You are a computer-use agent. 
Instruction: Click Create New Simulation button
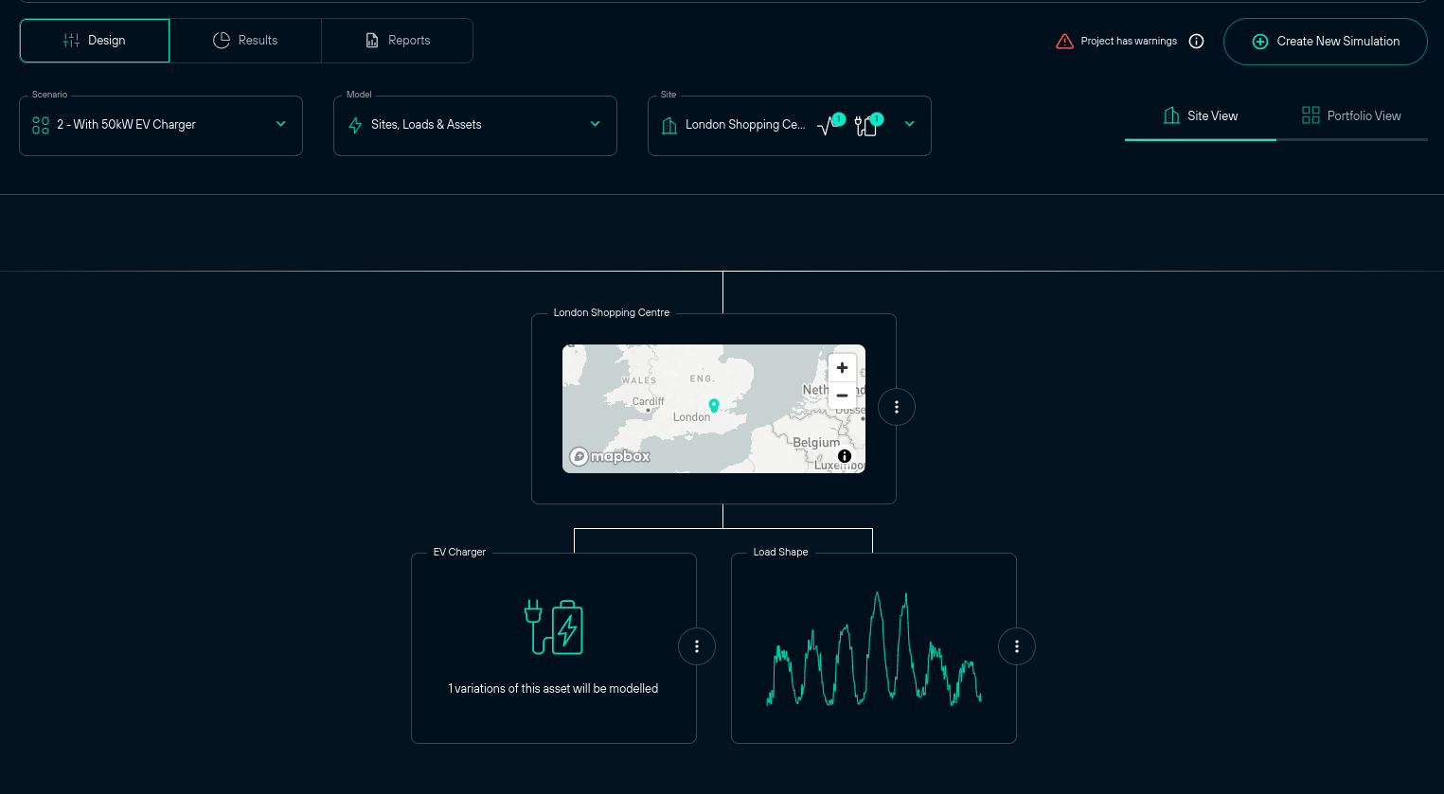pyautogui.click(x=1325, y=42)
